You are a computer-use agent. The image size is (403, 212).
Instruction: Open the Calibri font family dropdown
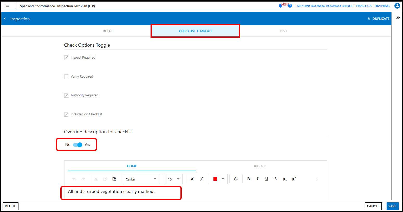coord(141,179)
